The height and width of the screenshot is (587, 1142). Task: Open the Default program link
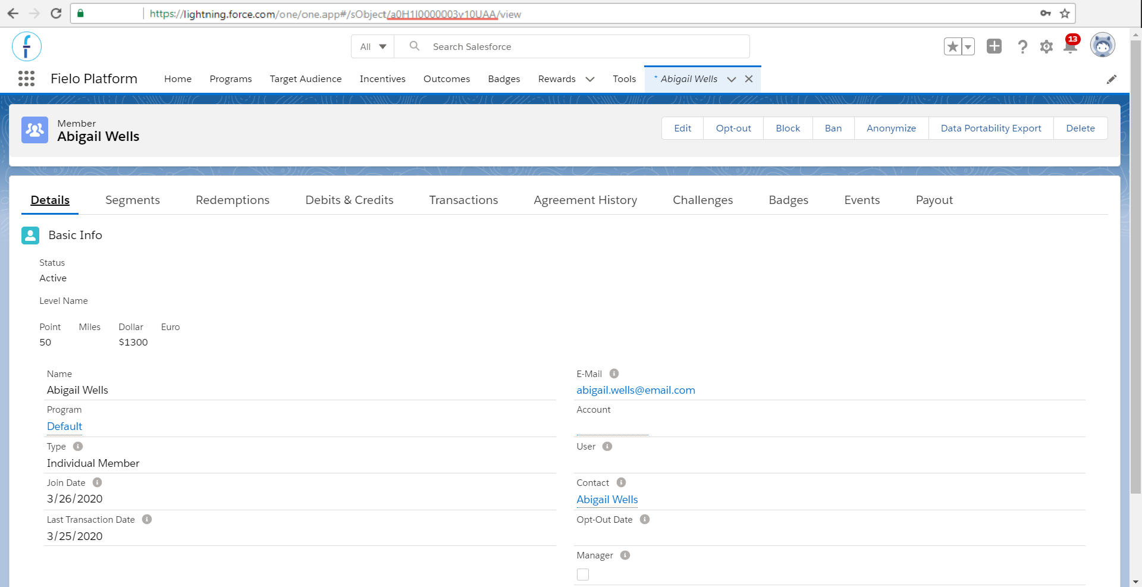click(x=65, y=426)
